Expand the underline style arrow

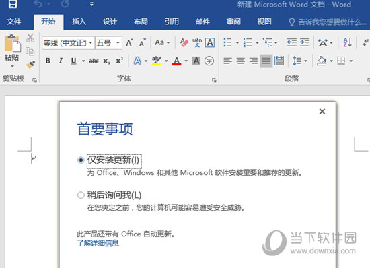coord(83,61)
